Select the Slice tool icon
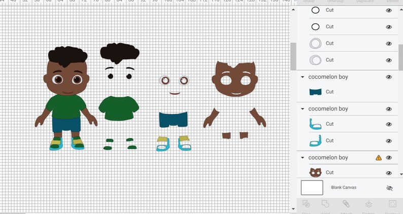This screenshot has height=214, width=403. [x=306, y=204]
